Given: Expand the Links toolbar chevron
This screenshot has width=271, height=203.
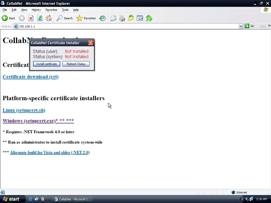Looking at the screenshot, I should point(269,26).
